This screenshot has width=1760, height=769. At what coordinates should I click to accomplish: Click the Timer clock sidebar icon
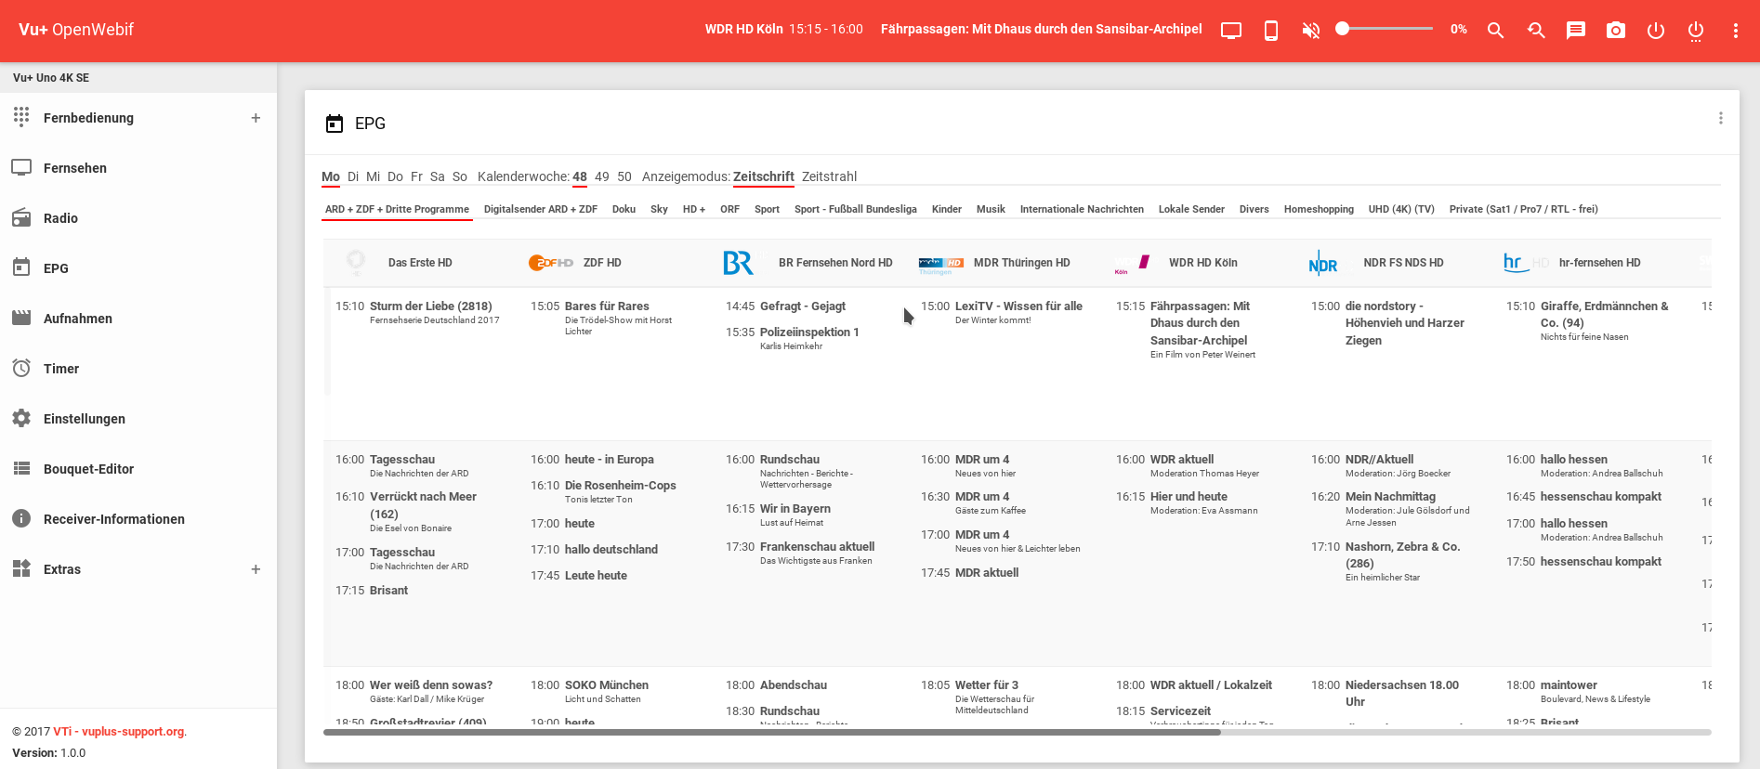click(x=21, y=368)
